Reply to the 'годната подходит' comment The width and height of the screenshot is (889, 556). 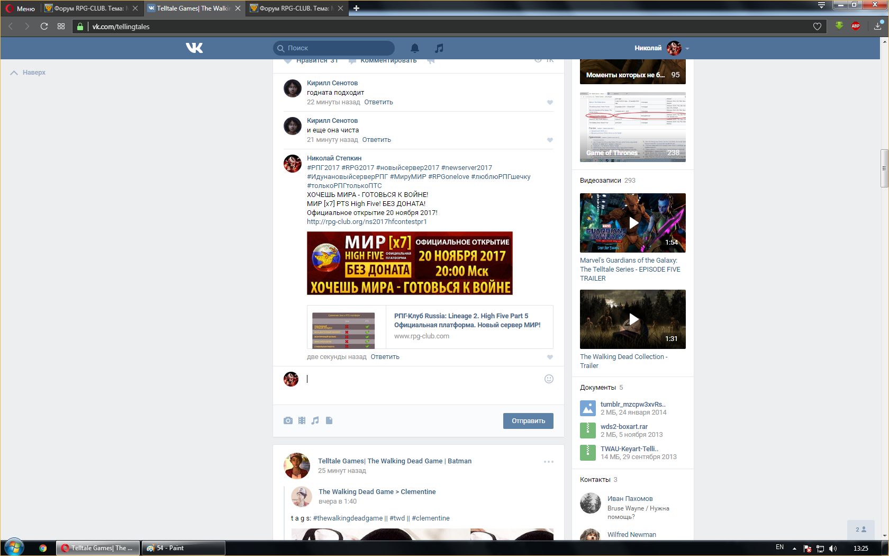click(x=378, y=102)
